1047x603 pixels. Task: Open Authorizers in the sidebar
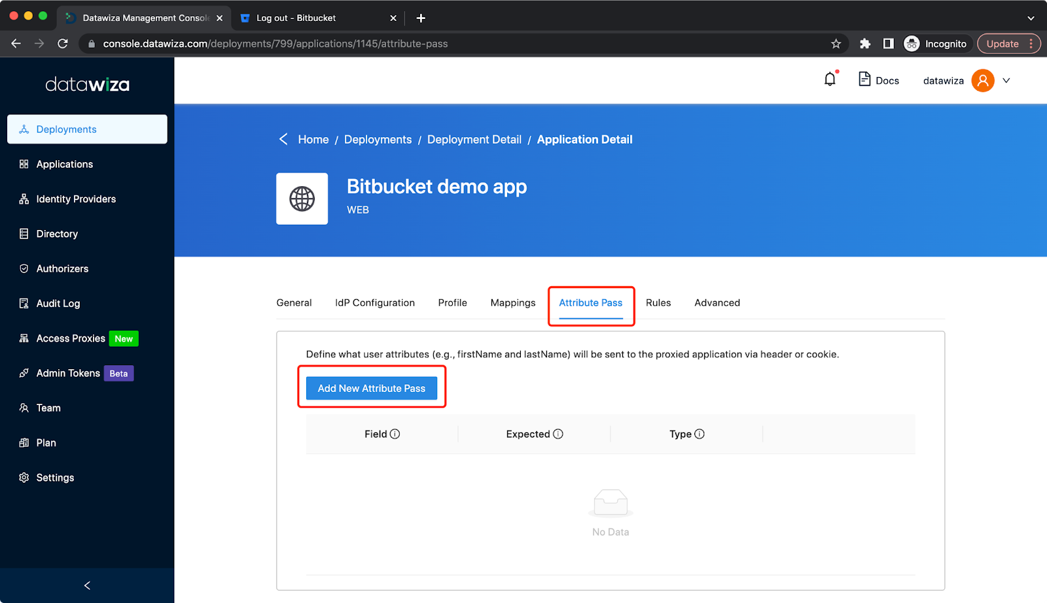pyautogui.click(x=87, y=269)
